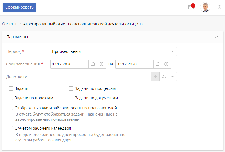
Task: Open the user profile avatar
Action: 205,7
